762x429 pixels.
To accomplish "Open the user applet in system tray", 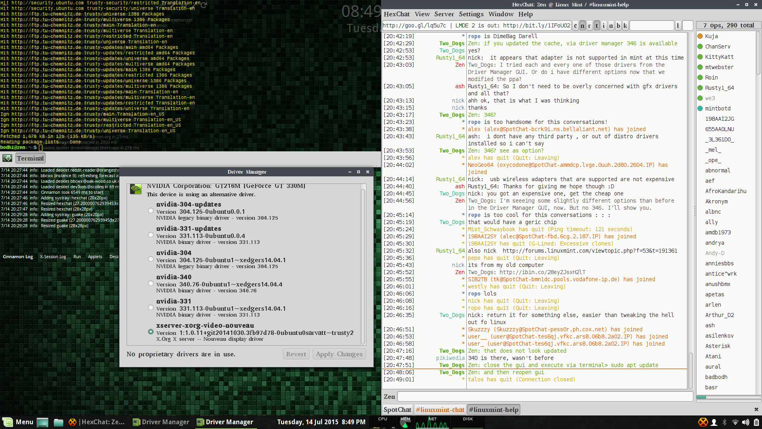I will pyautogui.click(x=714, y=422).
